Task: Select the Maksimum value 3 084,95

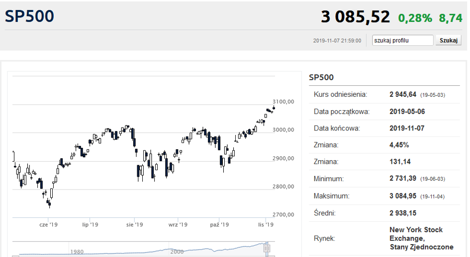Action: coord(403,196)
